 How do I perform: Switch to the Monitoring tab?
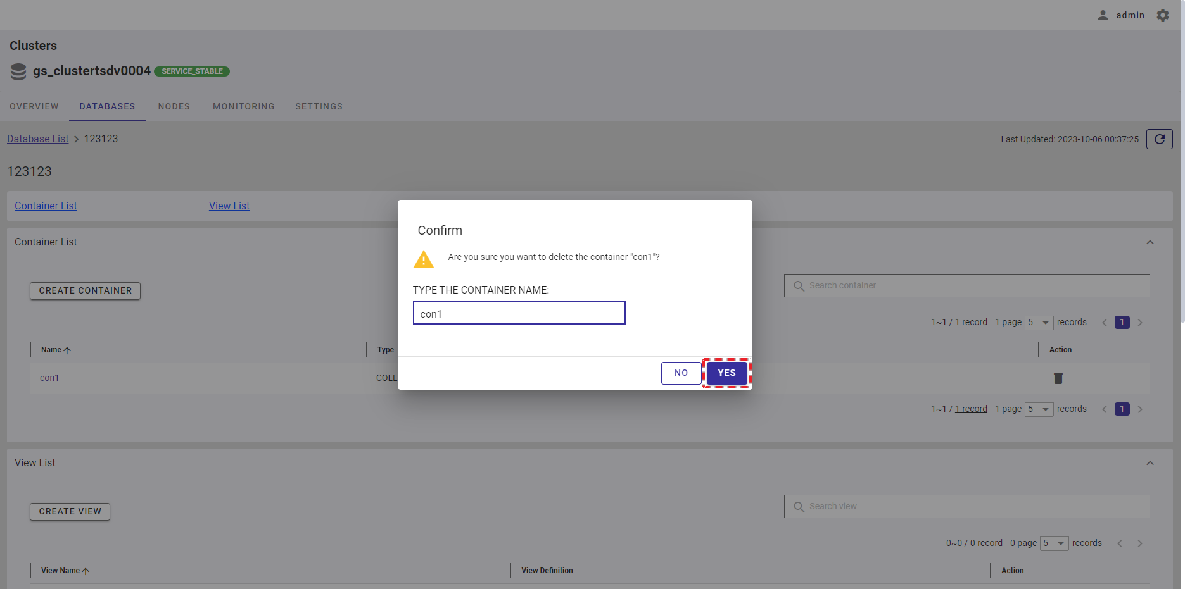tap(243, 106)
